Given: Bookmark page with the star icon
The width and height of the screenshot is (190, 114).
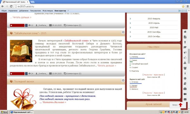Looking at the screenshot, I should [183, 6].
